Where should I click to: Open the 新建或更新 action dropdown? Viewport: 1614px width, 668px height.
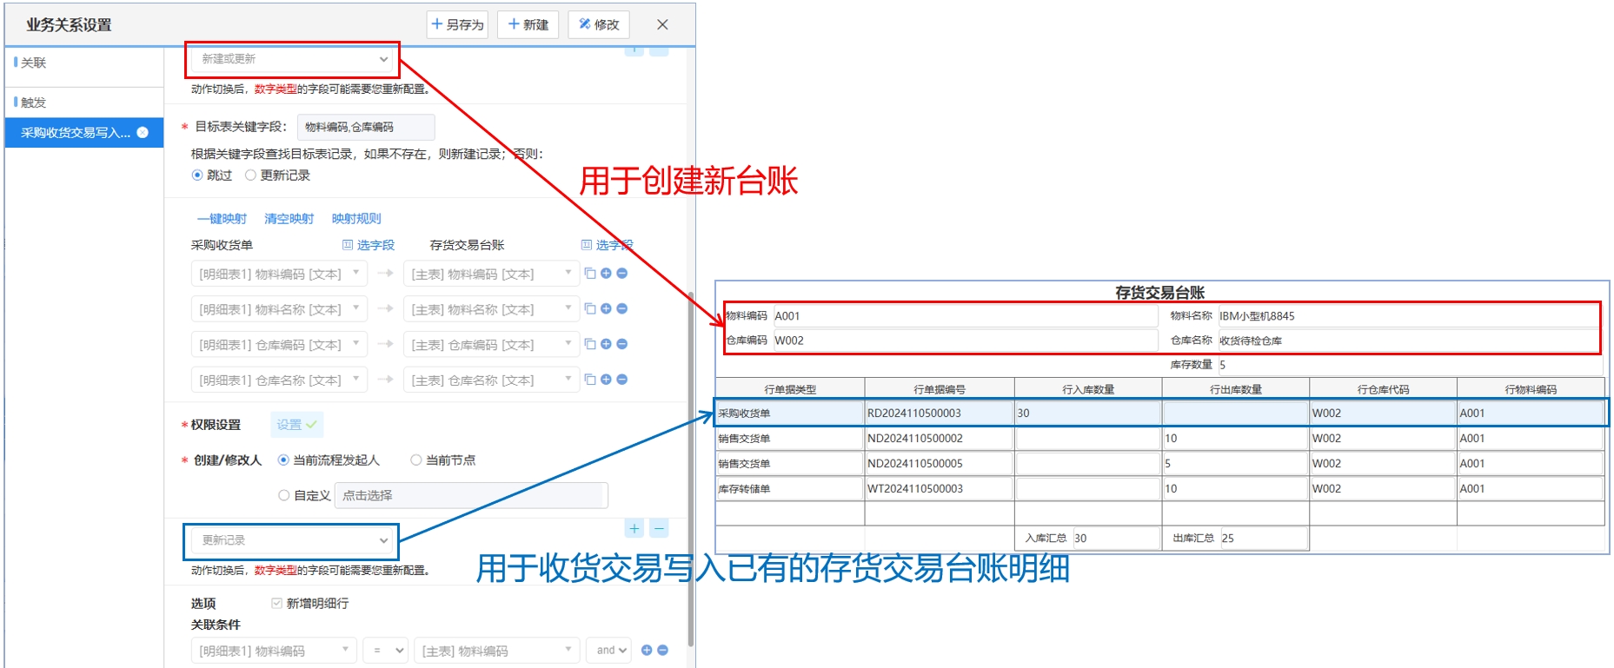293,59
